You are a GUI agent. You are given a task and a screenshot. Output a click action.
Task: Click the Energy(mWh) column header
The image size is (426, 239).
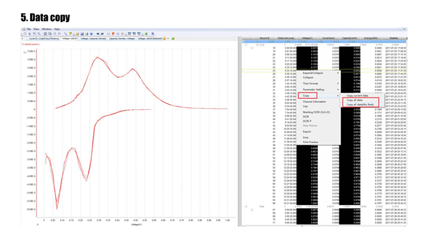point(371,38)
